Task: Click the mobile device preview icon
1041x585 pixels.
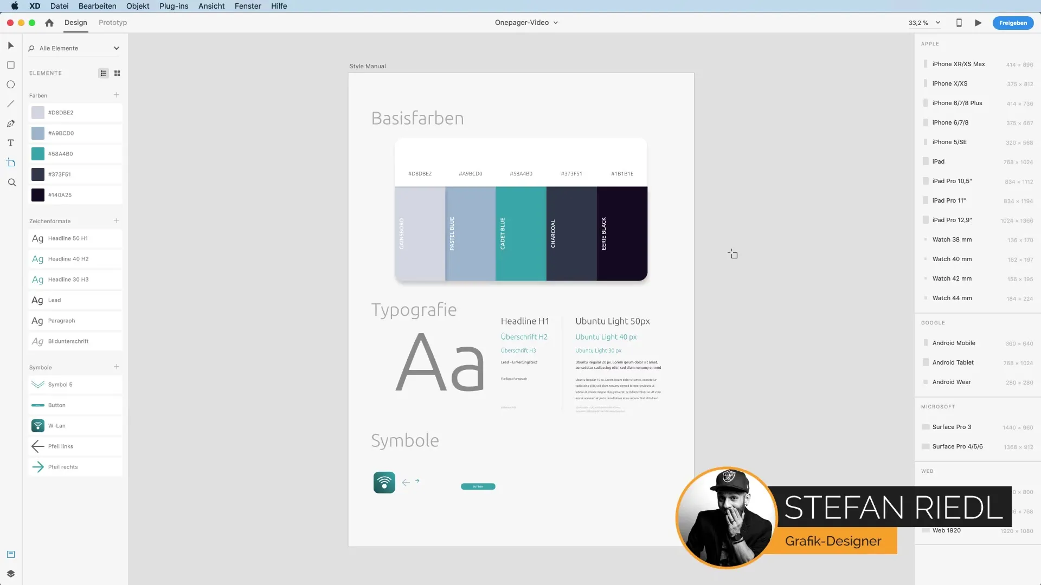Action: (959, 23)
